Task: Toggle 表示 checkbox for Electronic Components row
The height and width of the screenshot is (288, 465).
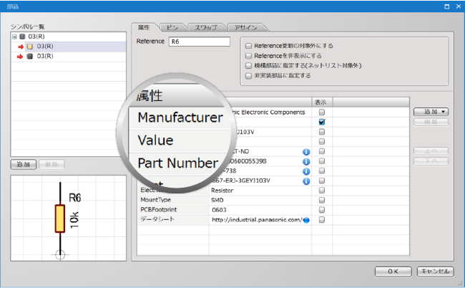Action: (322, 112)
